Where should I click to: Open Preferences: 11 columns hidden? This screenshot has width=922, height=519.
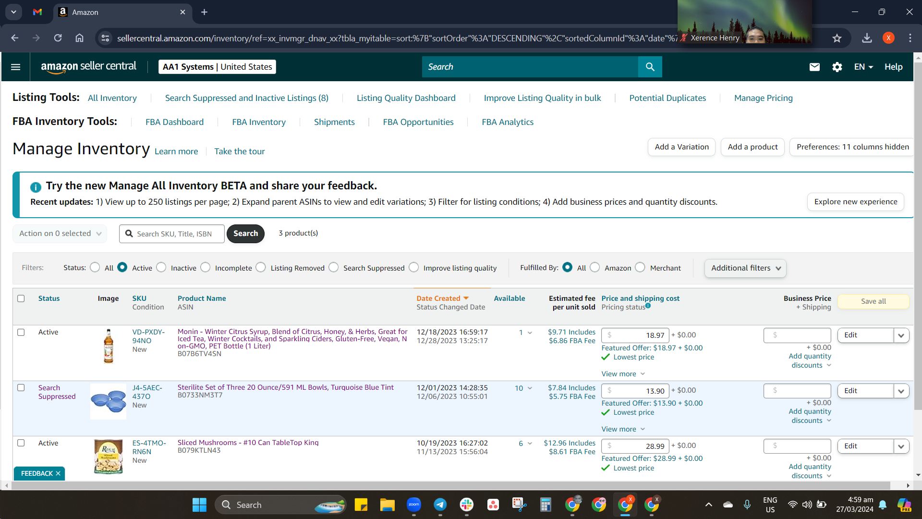(852, 147)
